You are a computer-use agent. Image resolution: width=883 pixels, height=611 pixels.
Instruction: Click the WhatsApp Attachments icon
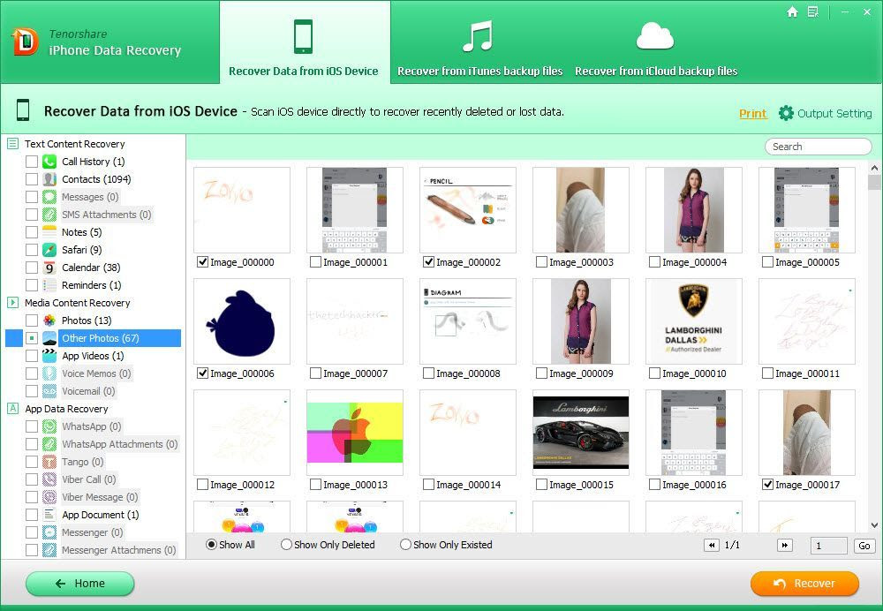point(49,444)
